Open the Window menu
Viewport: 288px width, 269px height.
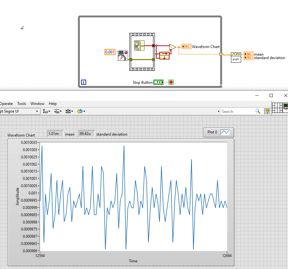(37, 103)
